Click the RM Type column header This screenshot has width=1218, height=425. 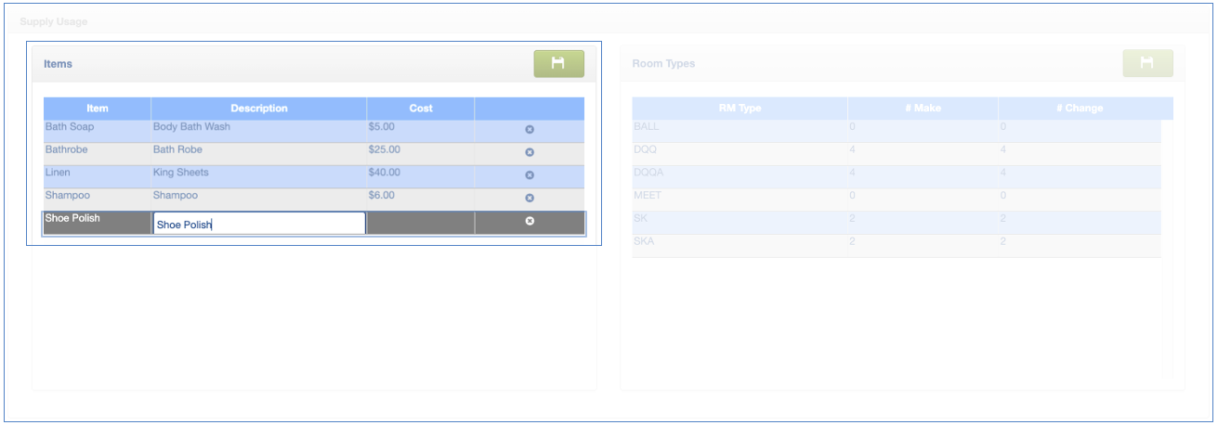[x=740, y=109]
